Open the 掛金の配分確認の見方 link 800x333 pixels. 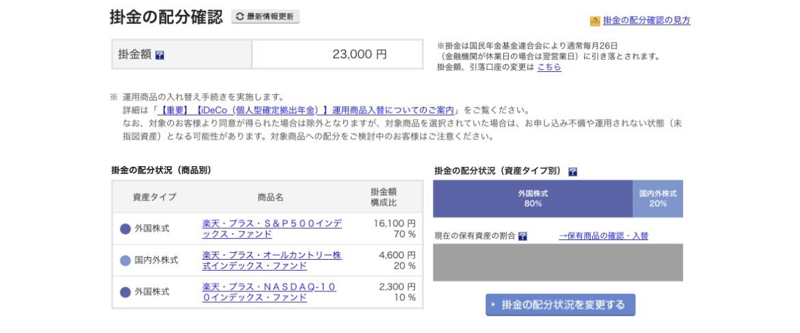point(646,21)
